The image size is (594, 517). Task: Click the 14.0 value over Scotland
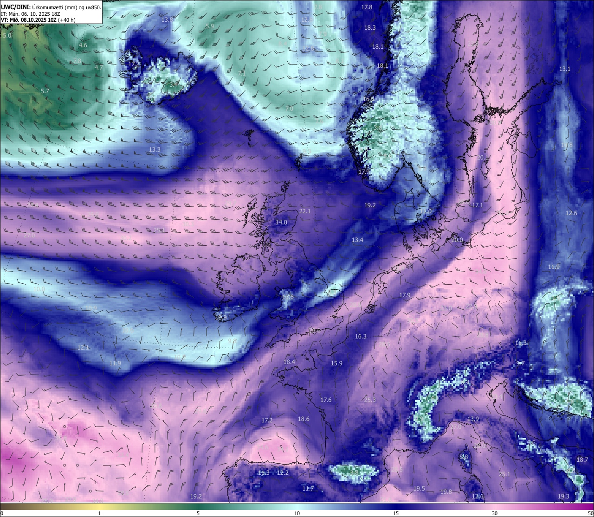click(x=281, y=223)
